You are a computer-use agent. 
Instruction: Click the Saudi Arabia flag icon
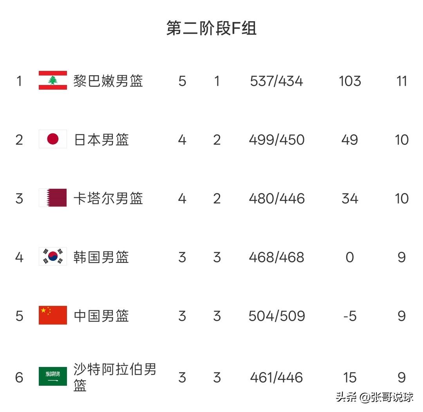click(53, 376)
